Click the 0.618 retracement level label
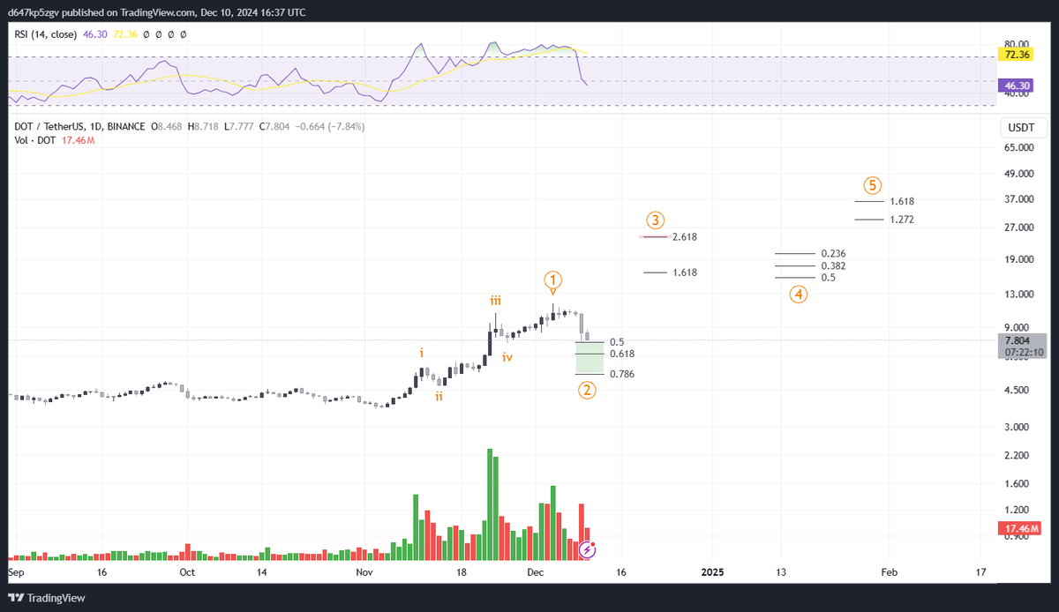The width and height of the screenshot is (1059, 612). pyautogui.click(x=622, y=354)
